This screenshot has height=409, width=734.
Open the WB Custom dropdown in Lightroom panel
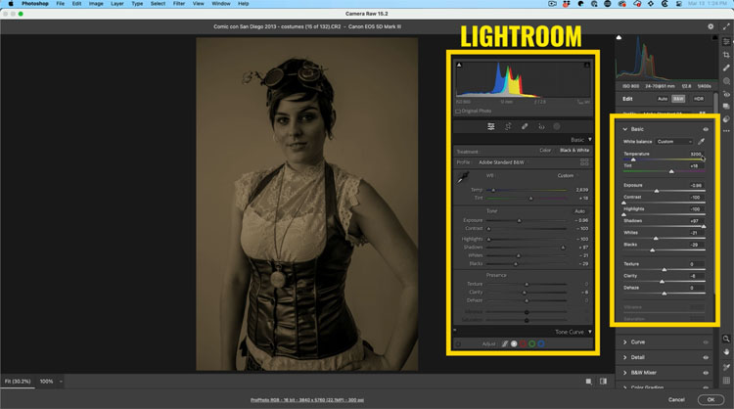[568, 175]
